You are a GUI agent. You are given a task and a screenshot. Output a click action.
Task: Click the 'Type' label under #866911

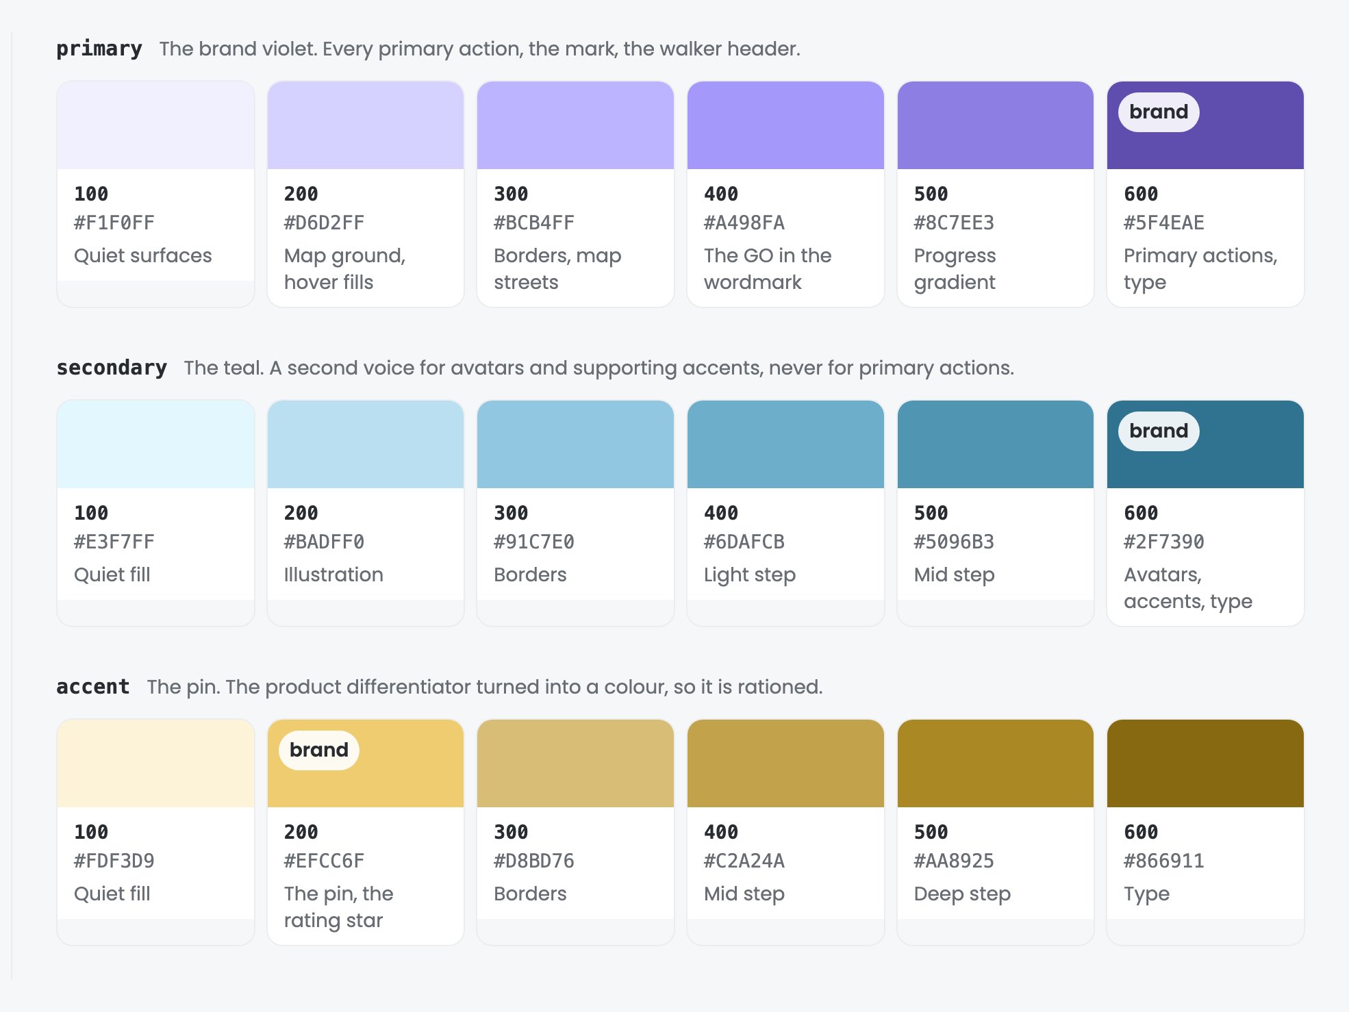pos(1147,894)
